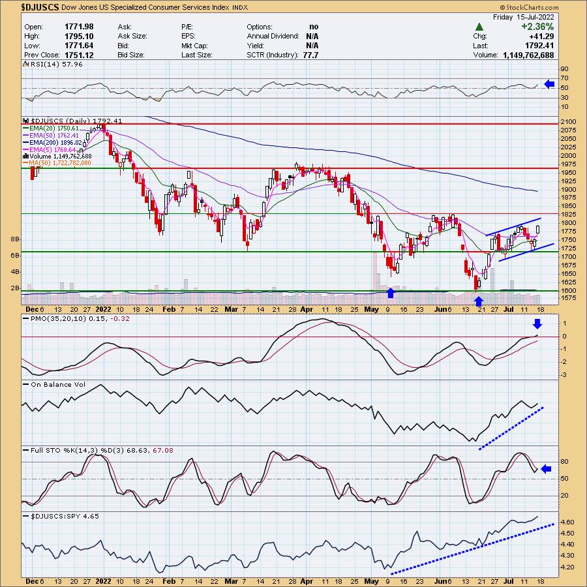The height and width of the screenshot is (587, 587).
Task: Click the magenta EMA(5) legend color marker
Action: click(25, 149)
